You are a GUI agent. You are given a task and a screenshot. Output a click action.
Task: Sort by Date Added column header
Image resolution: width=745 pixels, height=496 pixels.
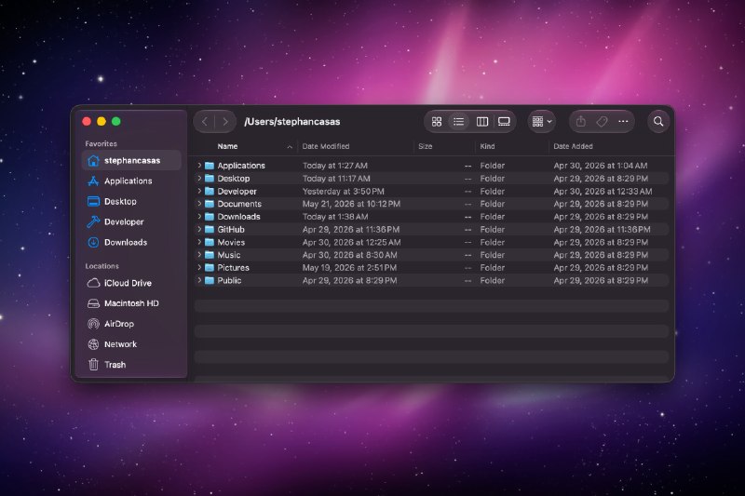(573, 146)
